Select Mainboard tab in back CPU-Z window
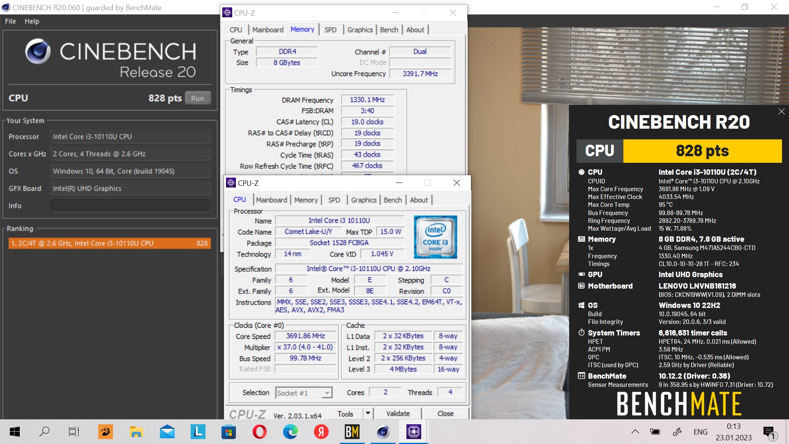Viewport: 789px width, 444px height. (268, 30)
